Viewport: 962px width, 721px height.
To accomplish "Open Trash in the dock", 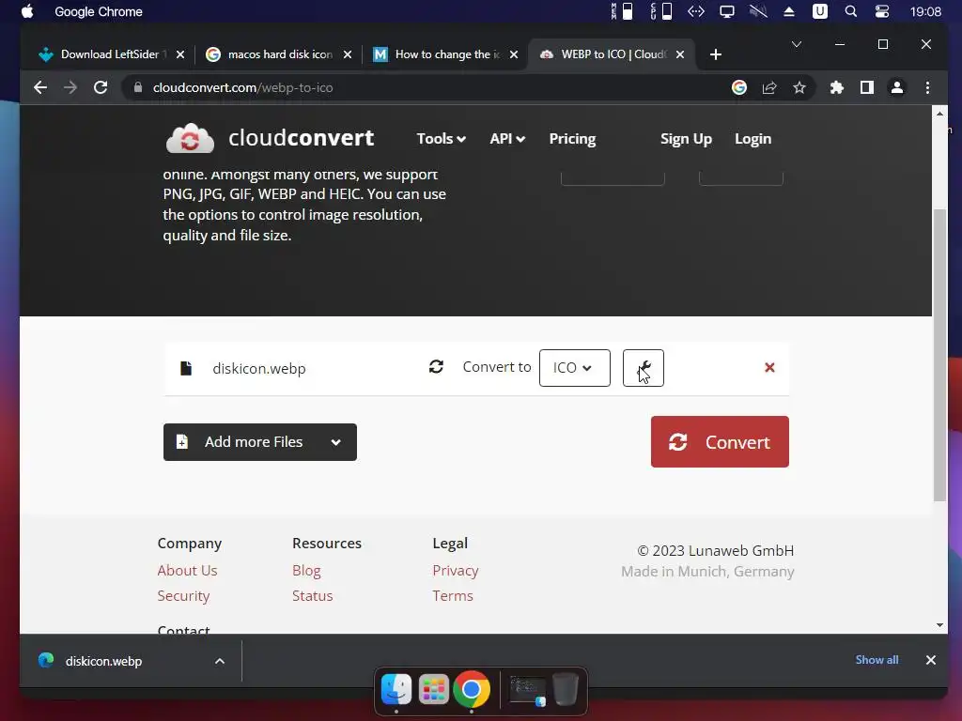I will (565, 689).
